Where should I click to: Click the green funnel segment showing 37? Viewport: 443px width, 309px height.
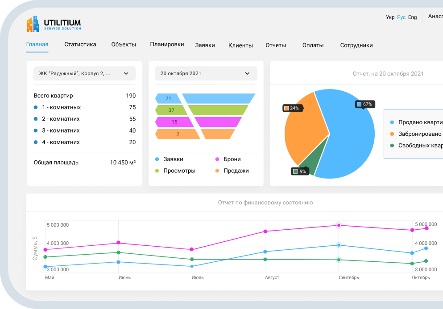click(x=171, y=110)
